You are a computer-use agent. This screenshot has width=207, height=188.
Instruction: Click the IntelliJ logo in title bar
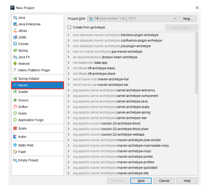[x=12, y=8]
